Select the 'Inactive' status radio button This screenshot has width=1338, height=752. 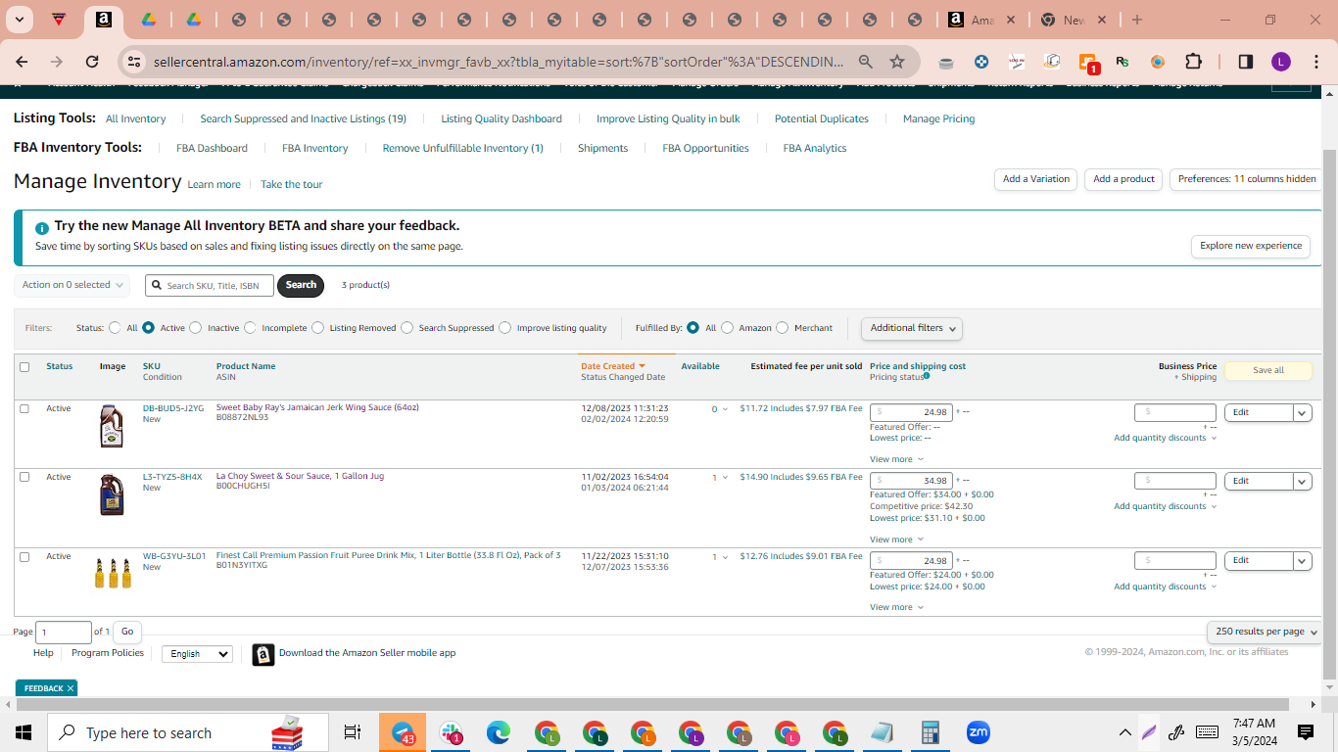[196, 328]
